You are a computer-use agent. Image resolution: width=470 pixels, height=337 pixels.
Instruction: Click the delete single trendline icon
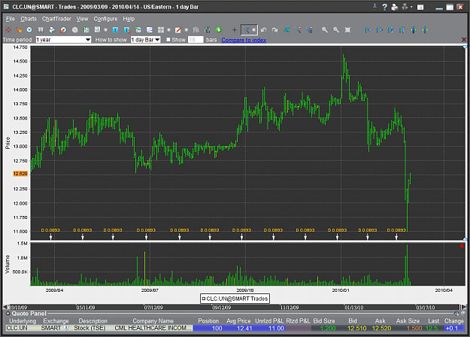coord(298,29)
